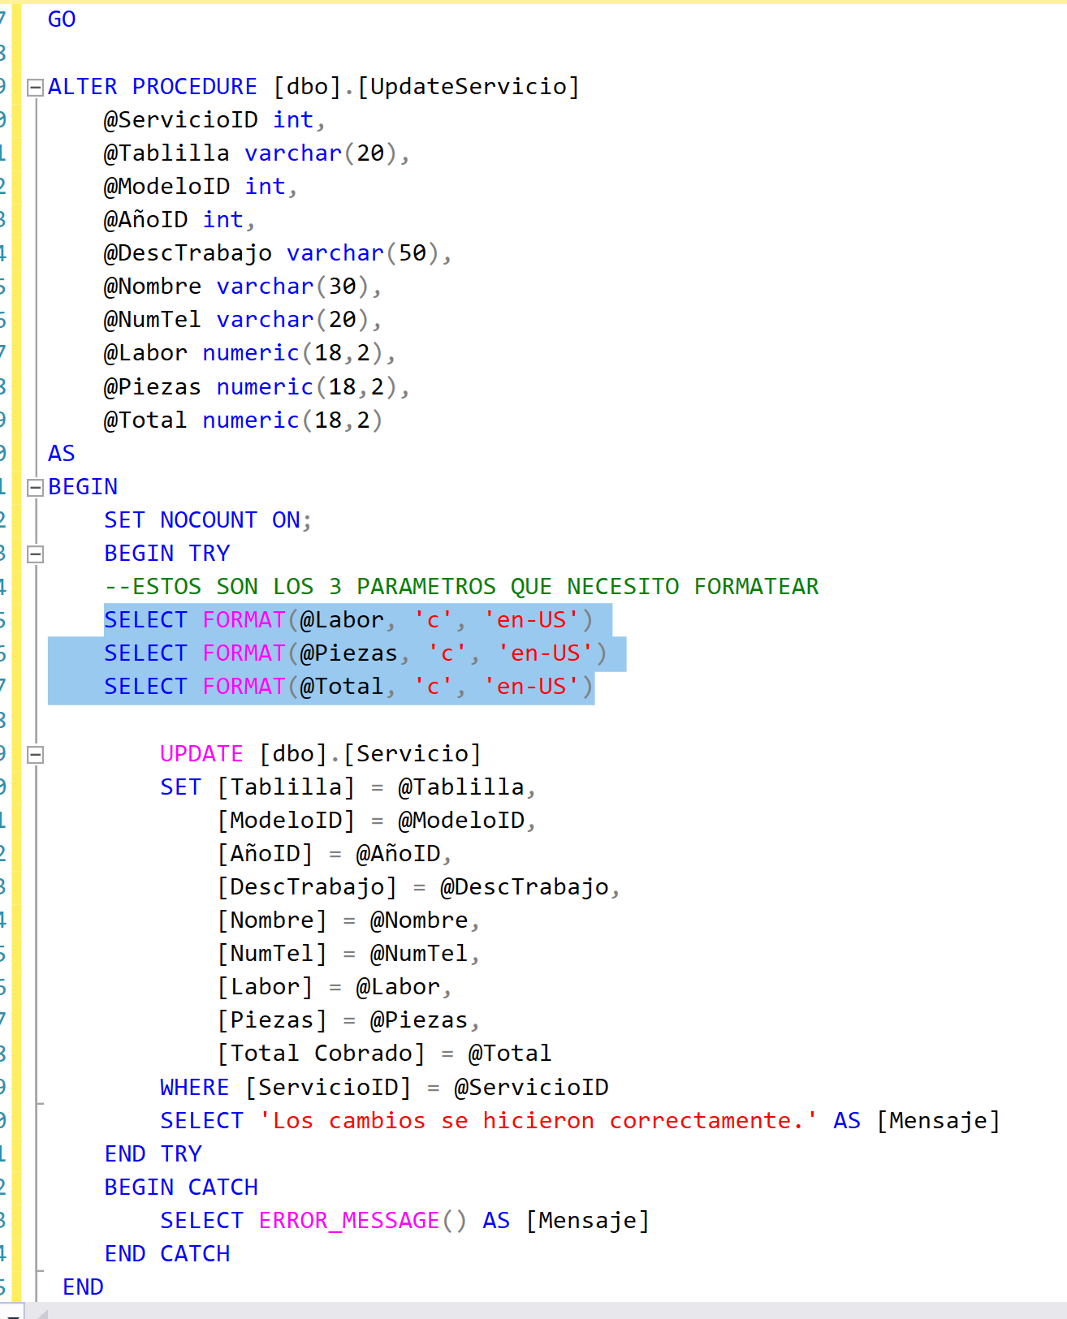Click the END TRY line
Viewport: 1067px width, 1319px height.
pos(153,1154)
